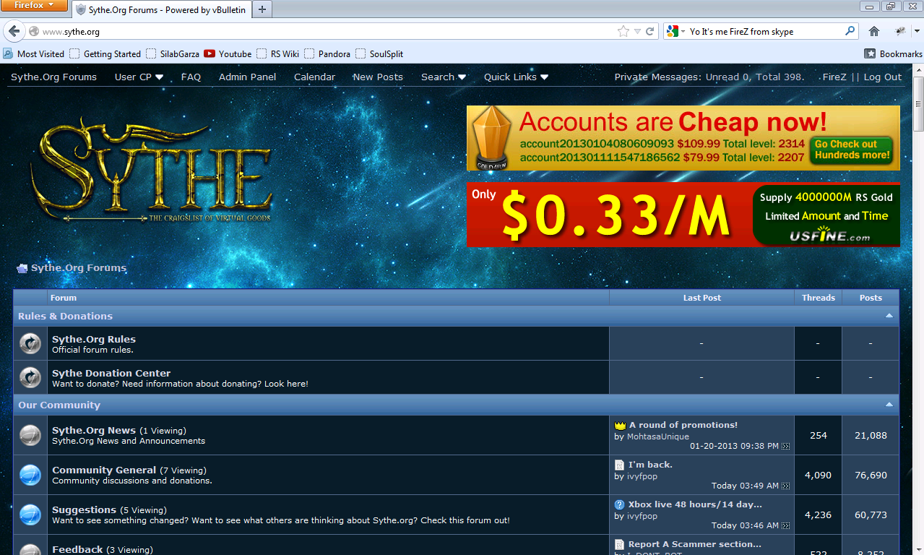Click the Sythe golden logo
Viewport: 924px width, 555px height.
coord(151,170)
